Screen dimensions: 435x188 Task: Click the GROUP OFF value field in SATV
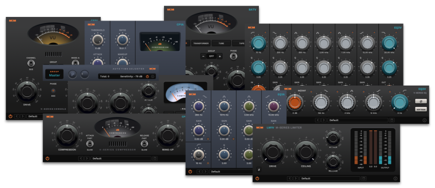tap(212, 56)
